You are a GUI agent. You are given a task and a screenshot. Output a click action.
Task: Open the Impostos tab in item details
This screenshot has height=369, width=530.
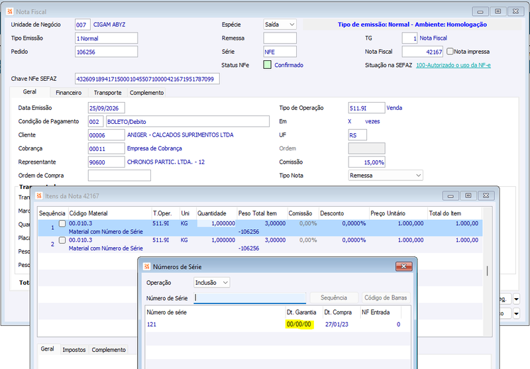(74, 350)
